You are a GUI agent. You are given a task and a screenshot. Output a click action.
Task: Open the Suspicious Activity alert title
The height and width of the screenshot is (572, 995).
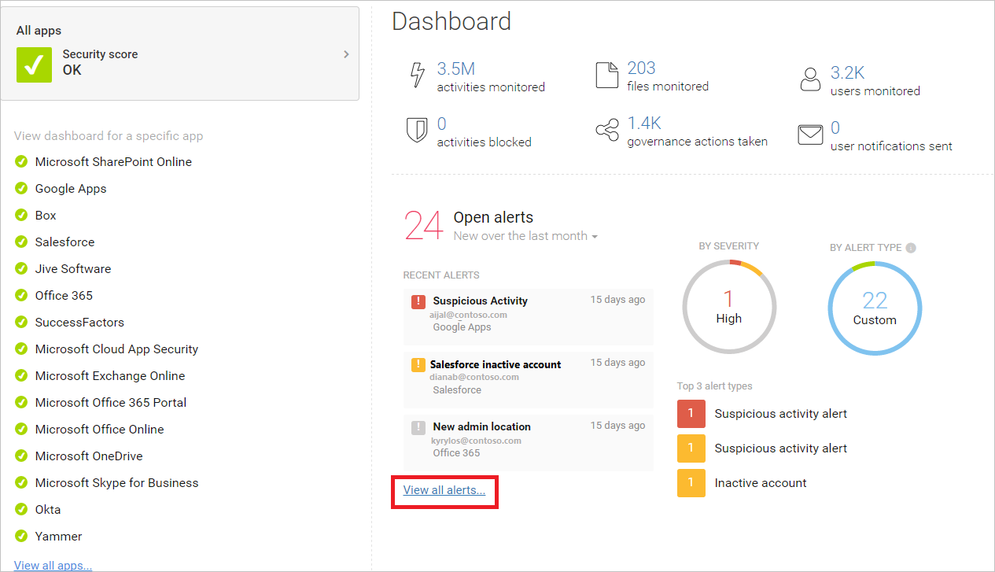tap(481, 301)
